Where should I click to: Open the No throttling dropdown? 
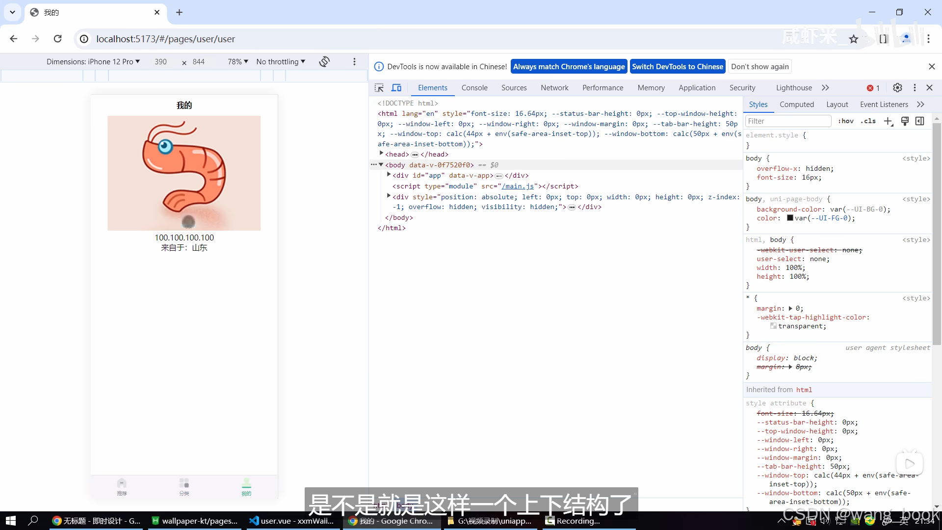point(281,62)
